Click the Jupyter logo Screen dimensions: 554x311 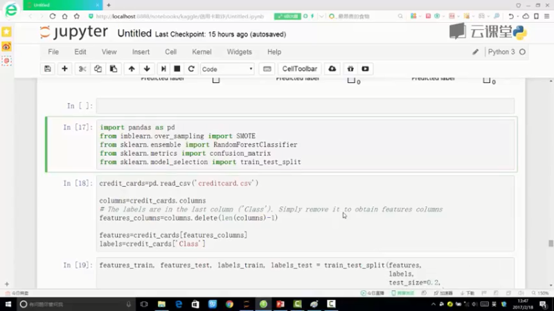click(74, 32)
